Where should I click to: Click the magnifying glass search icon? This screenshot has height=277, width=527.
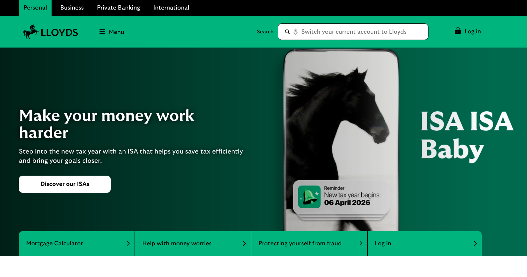pos(287,32)
